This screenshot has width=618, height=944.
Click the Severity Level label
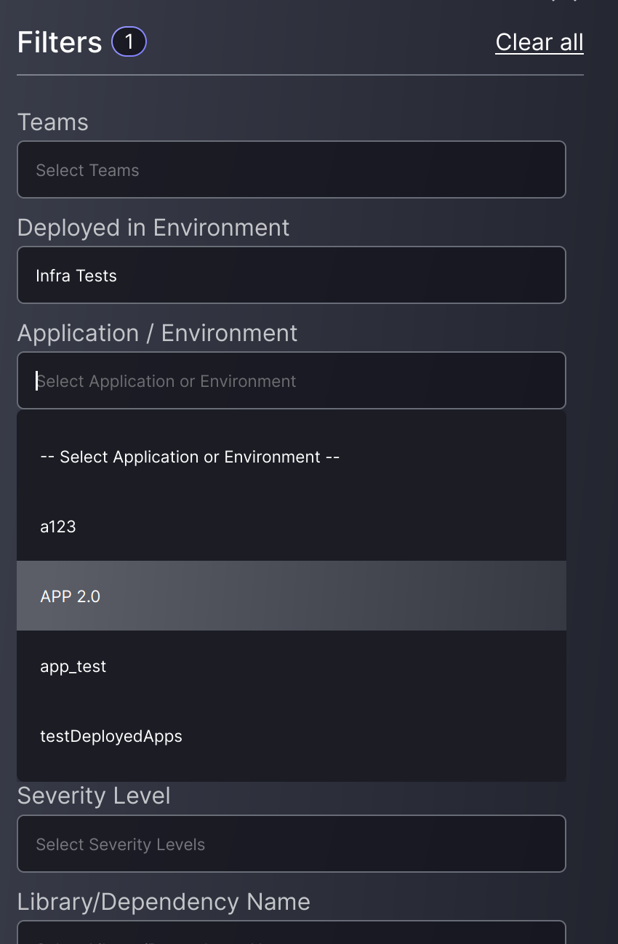[x=94, y=796]
